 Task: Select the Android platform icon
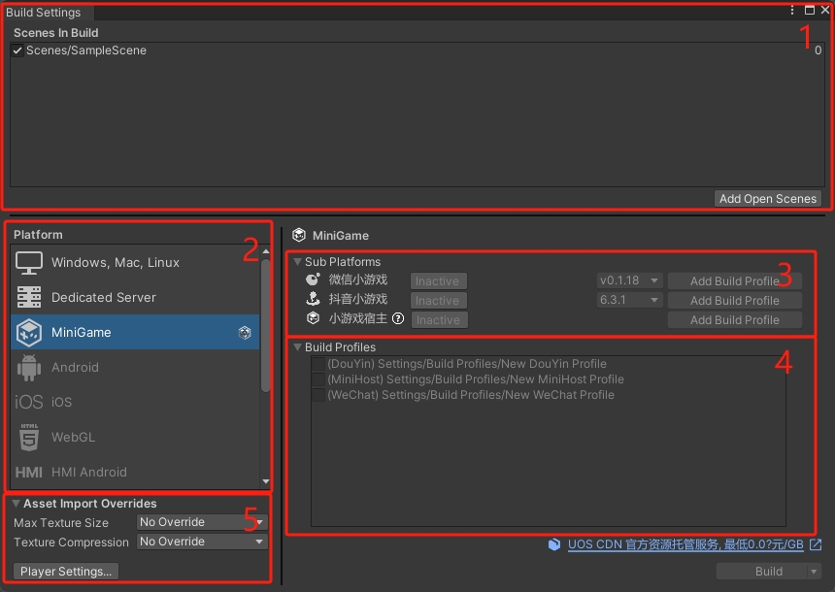[x=29, y=368]
